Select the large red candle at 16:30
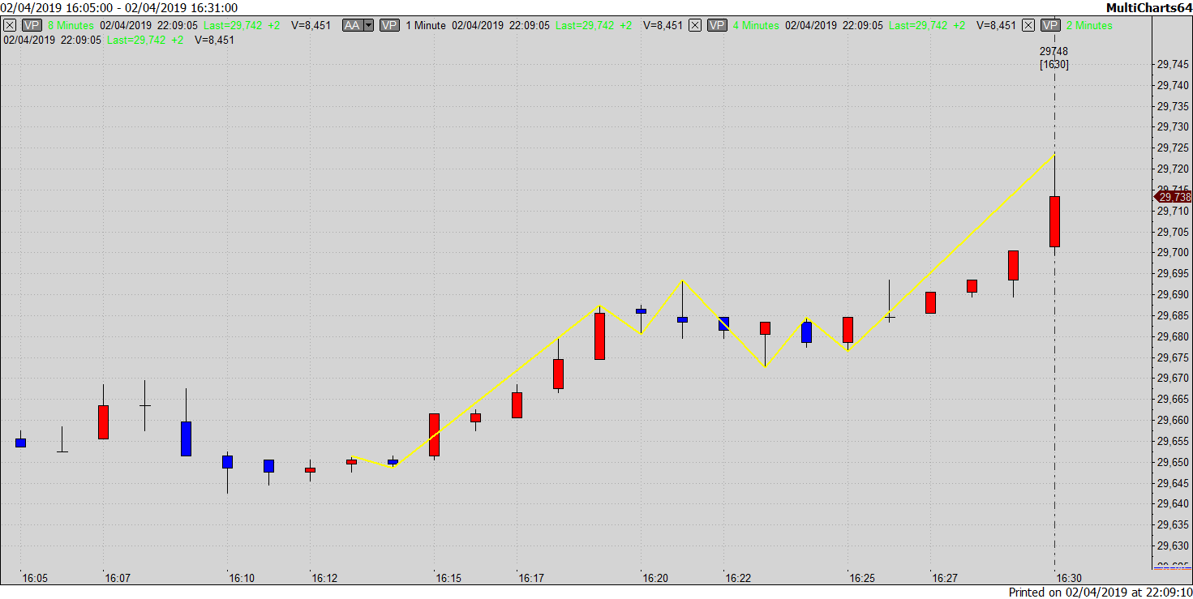Screen dimensions: 1193x599 [1054, 221]
